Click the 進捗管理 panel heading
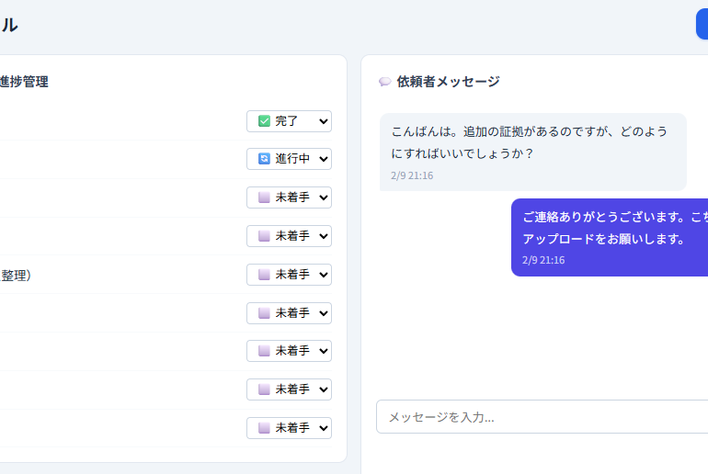This screenshot has height=474, width=708. pos(24,82)
